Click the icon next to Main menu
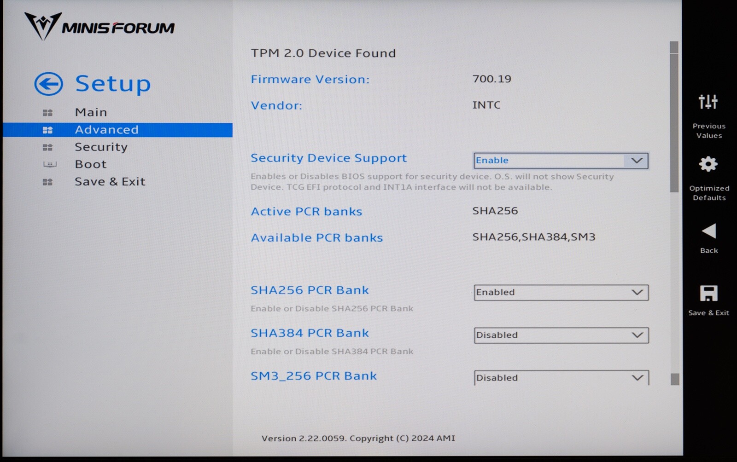Image resolution: width=737 pixels, height=462 pixels. (47, 113)
